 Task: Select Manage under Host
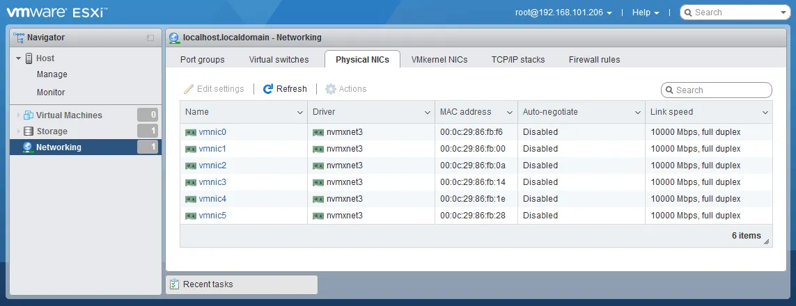click(x=52, y=74)
